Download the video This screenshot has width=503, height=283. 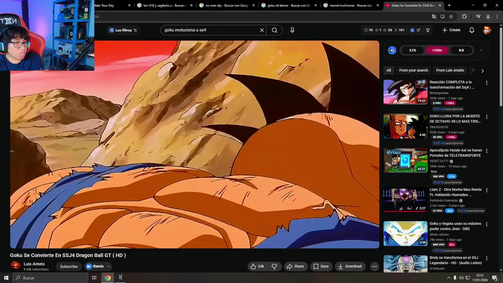click(x=350, y=266)
